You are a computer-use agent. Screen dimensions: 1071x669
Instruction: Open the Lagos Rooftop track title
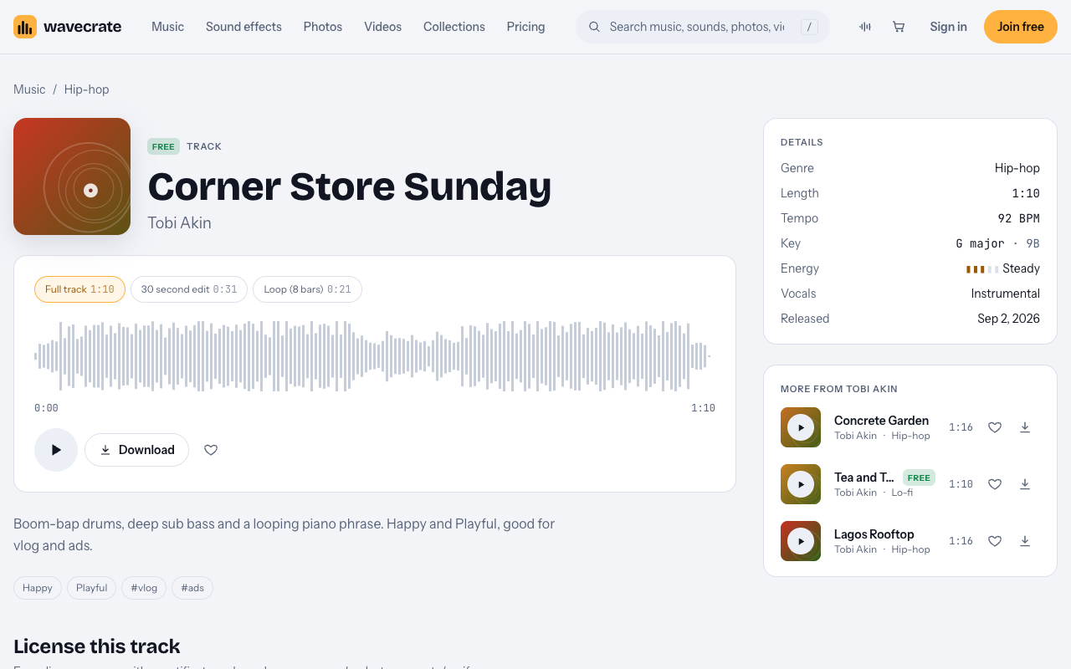(874, 534)
